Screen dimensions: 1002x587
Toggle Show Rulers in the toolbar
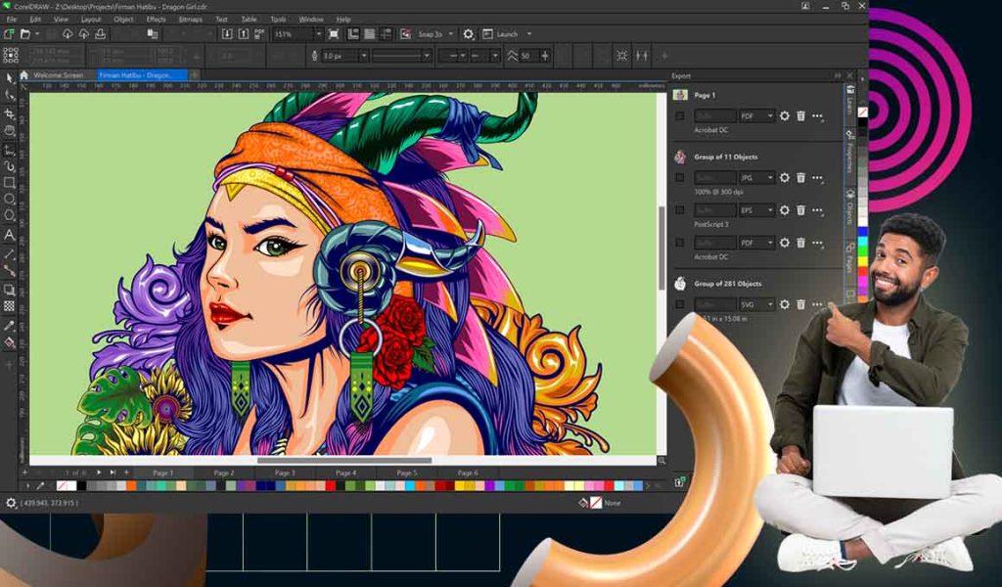click(x=352, y=34)
